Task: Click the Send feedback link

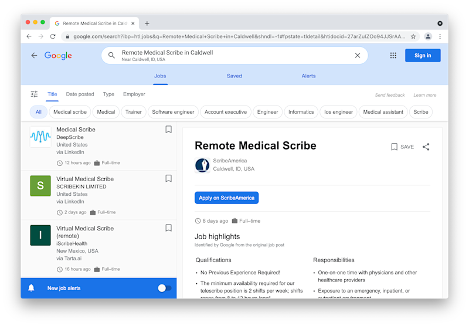Action: coord(390,95)
